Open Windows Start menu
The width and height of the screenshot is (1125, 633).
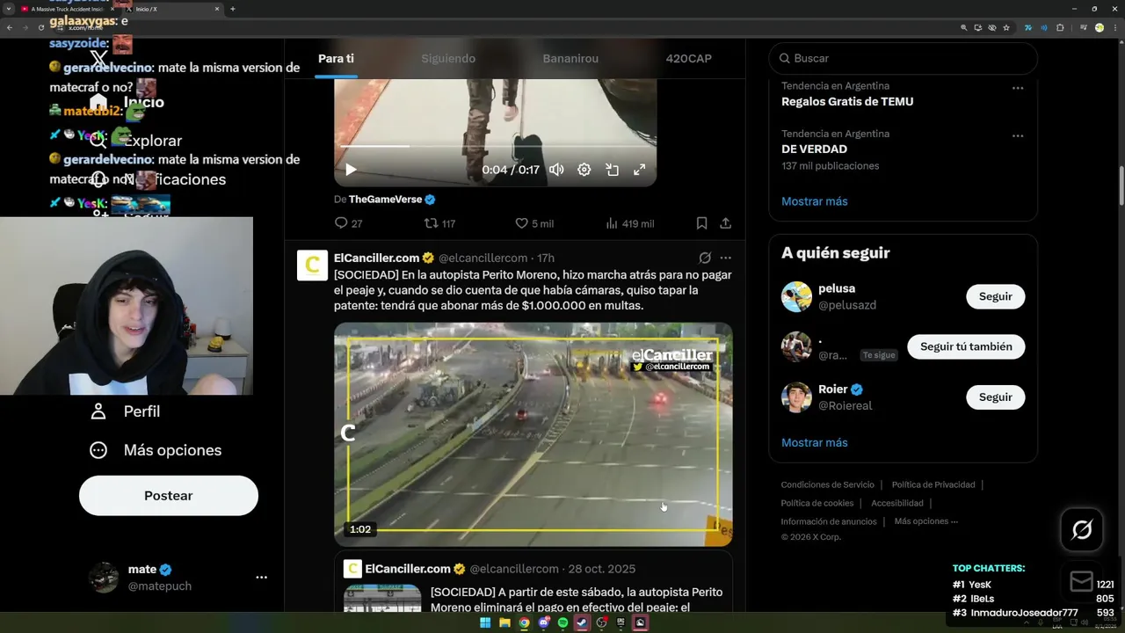pos(484,622)
